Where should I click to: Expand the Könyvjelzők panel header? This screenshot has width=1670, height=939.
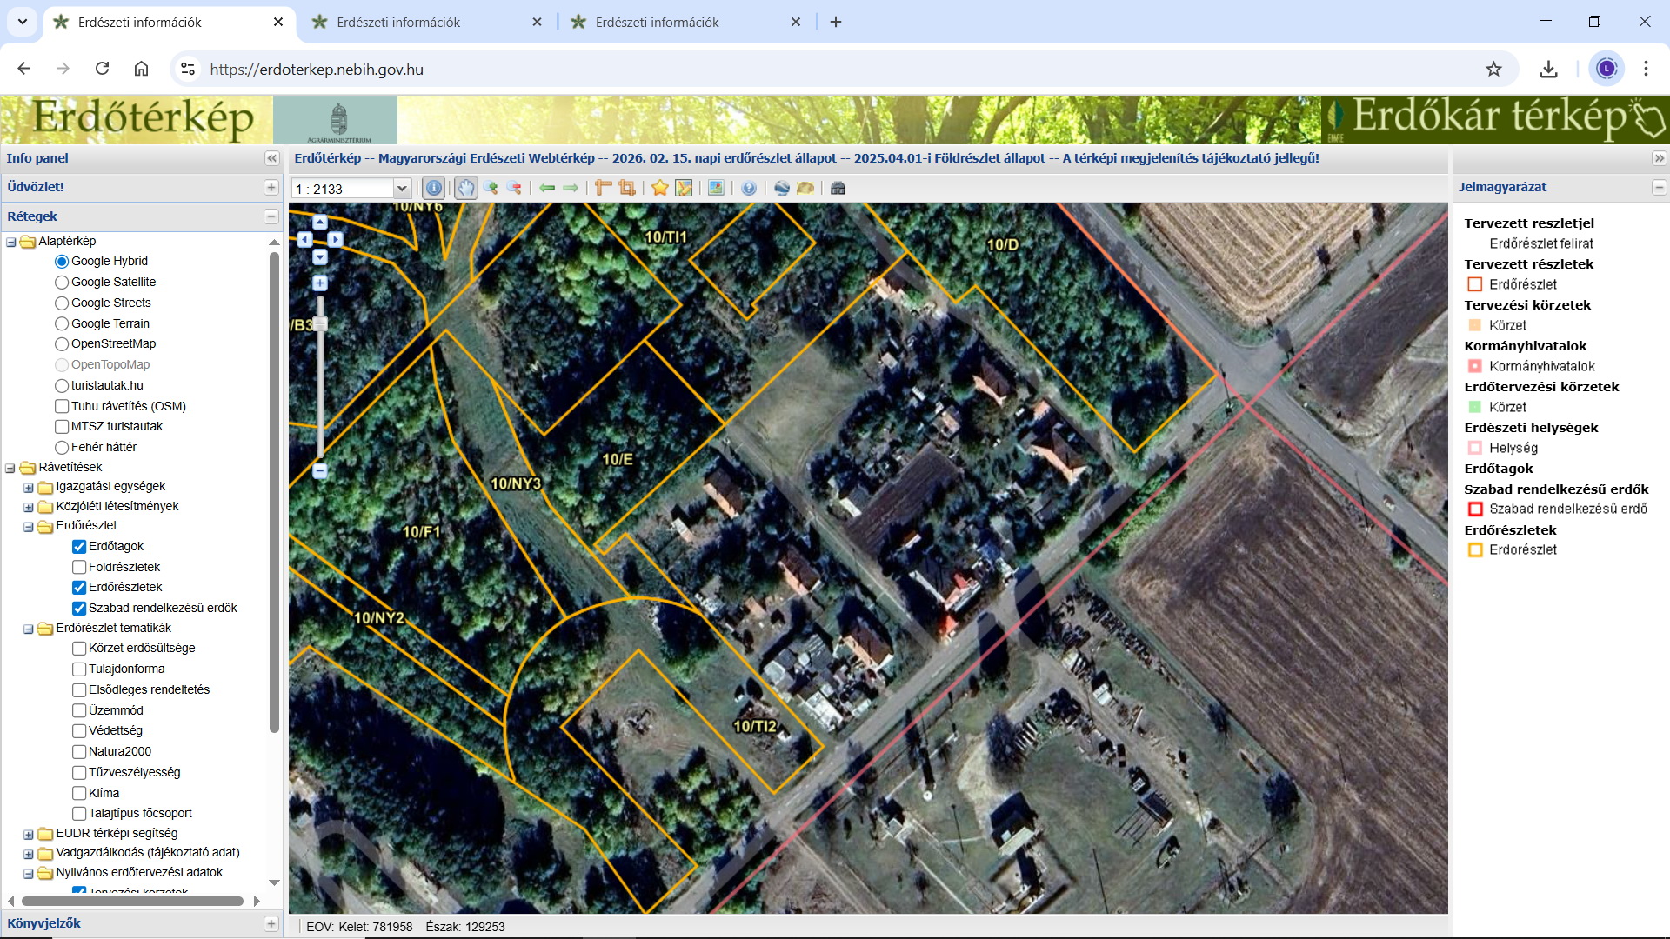pyautogui.click(x=271, y=923)
